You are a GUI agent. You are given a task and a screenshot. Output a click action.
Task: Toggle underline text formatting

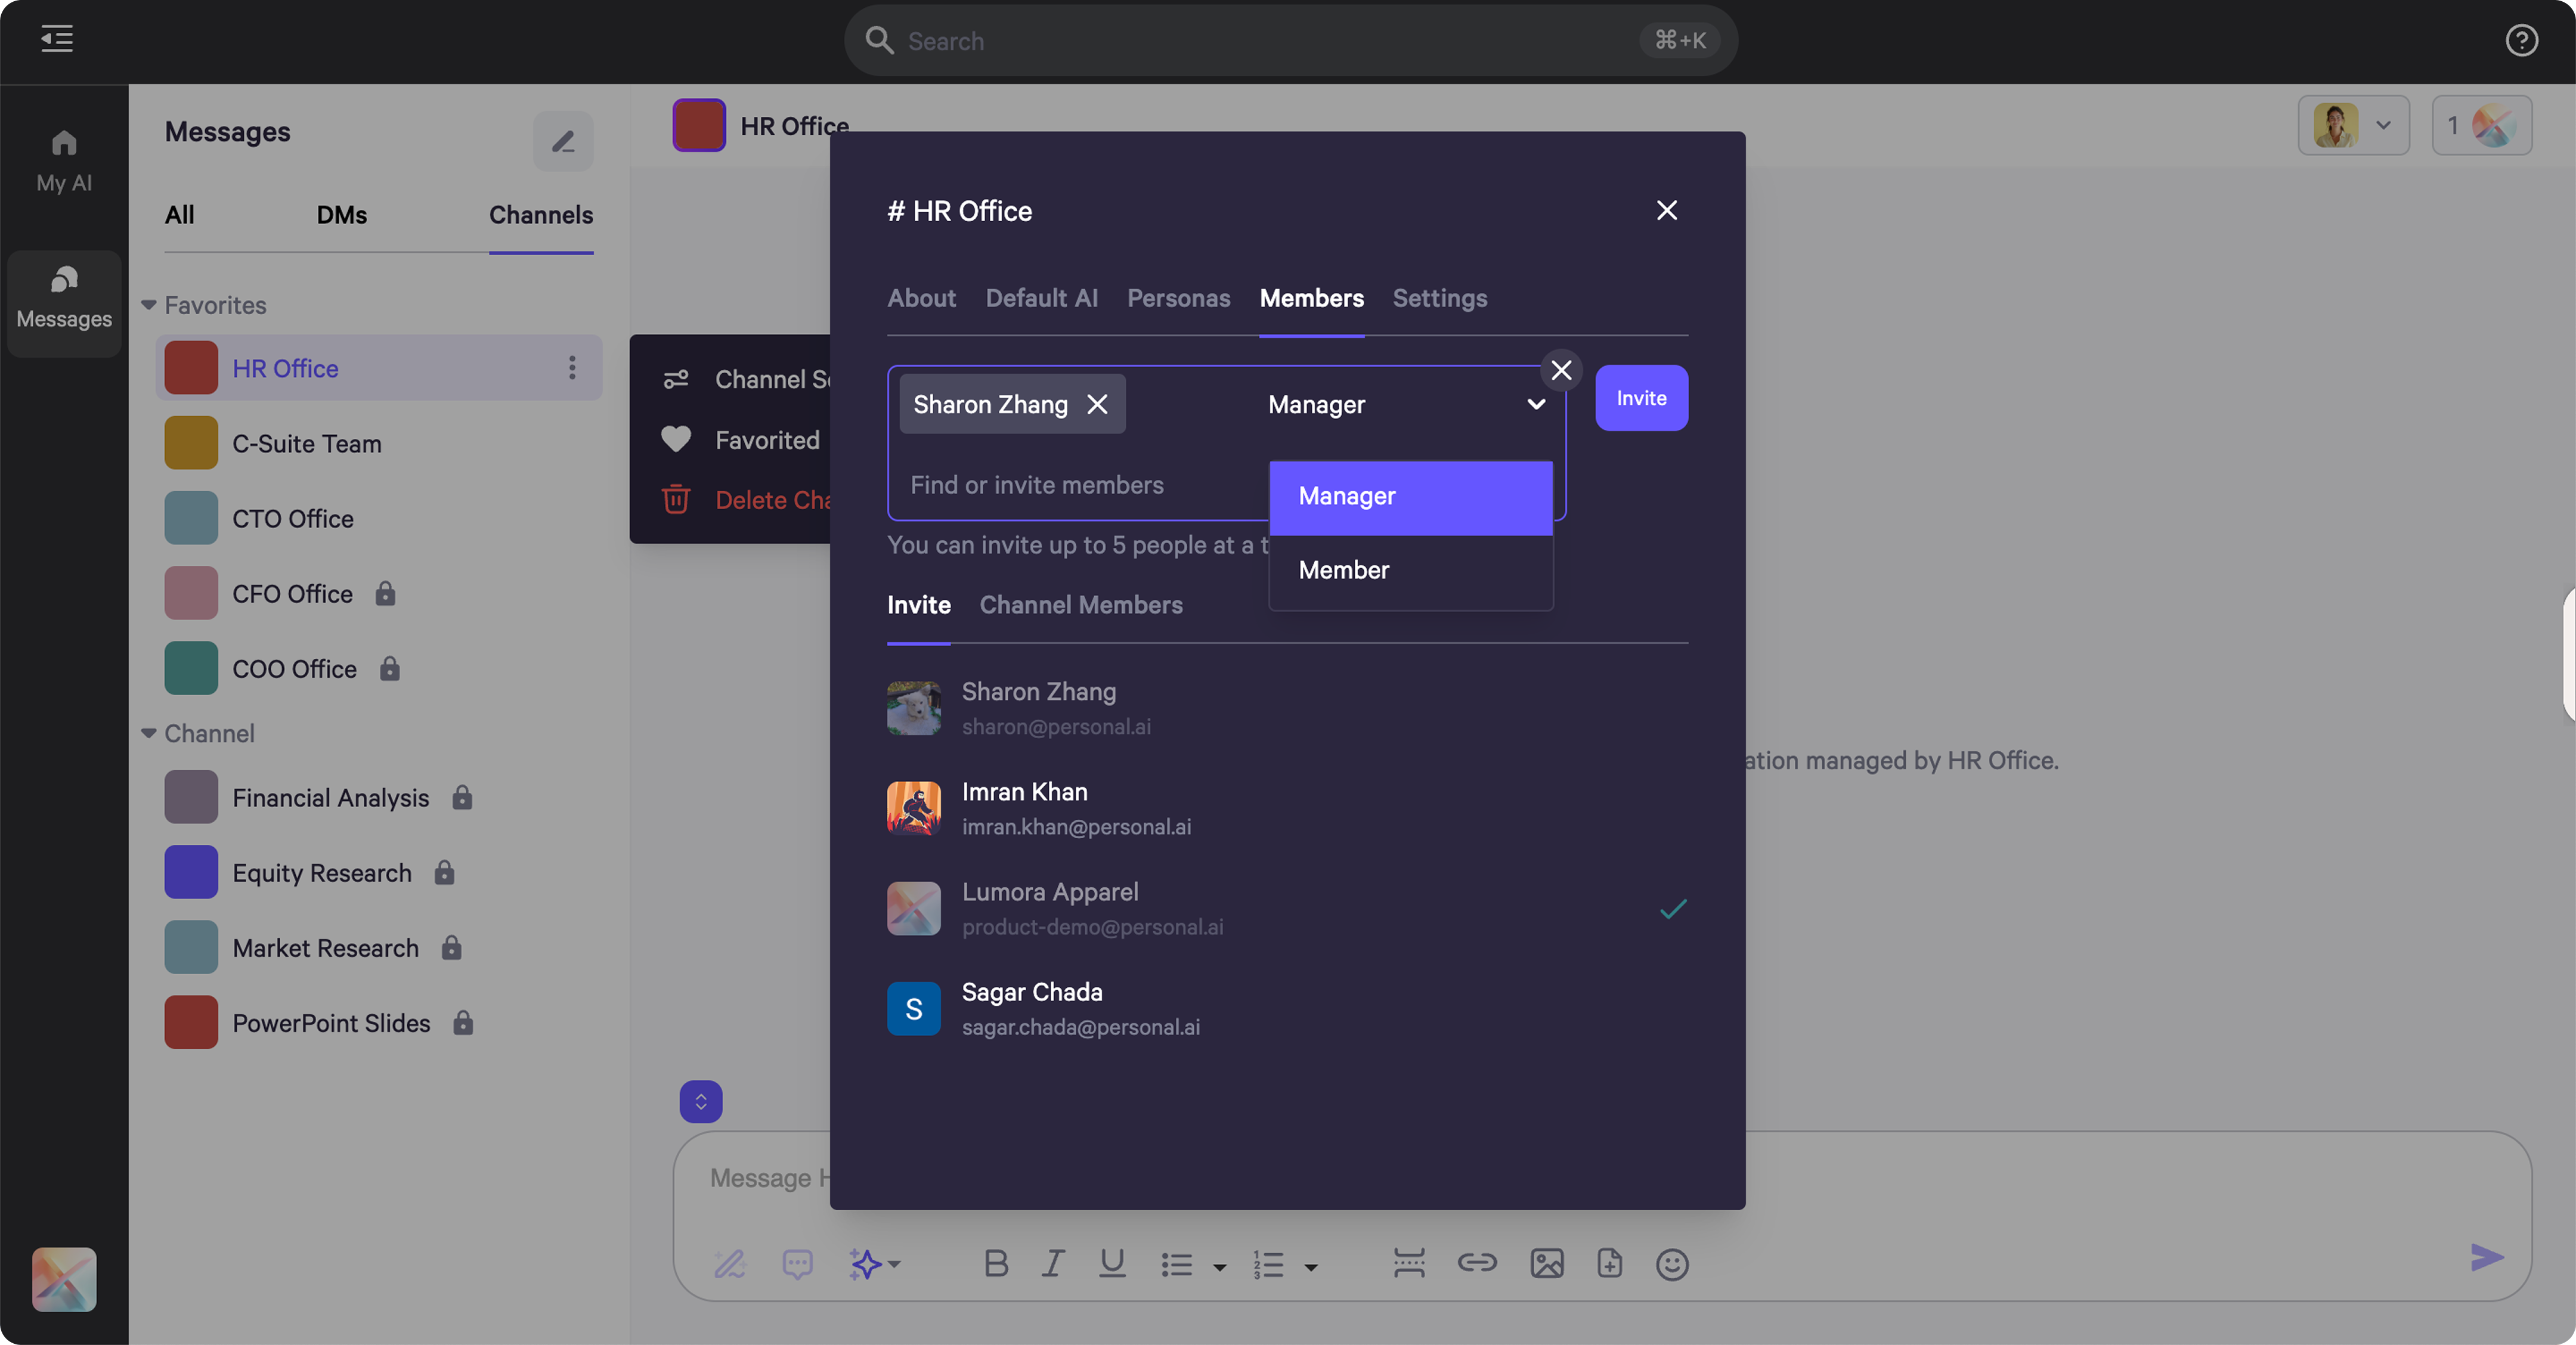click(x=1112, y=1263)
